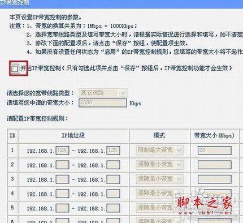Click row 2 start IP address field
Viewport: 243px width, 223px height.
tap(62, 165)
